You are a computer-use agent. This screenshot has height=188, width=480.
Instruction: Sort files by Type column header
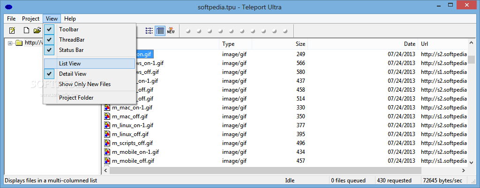coord(235,44)
